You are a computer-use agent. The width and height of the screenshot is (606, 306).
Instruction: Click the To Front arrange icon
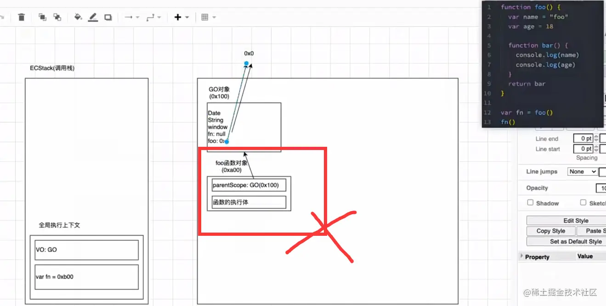pos(42,17)
